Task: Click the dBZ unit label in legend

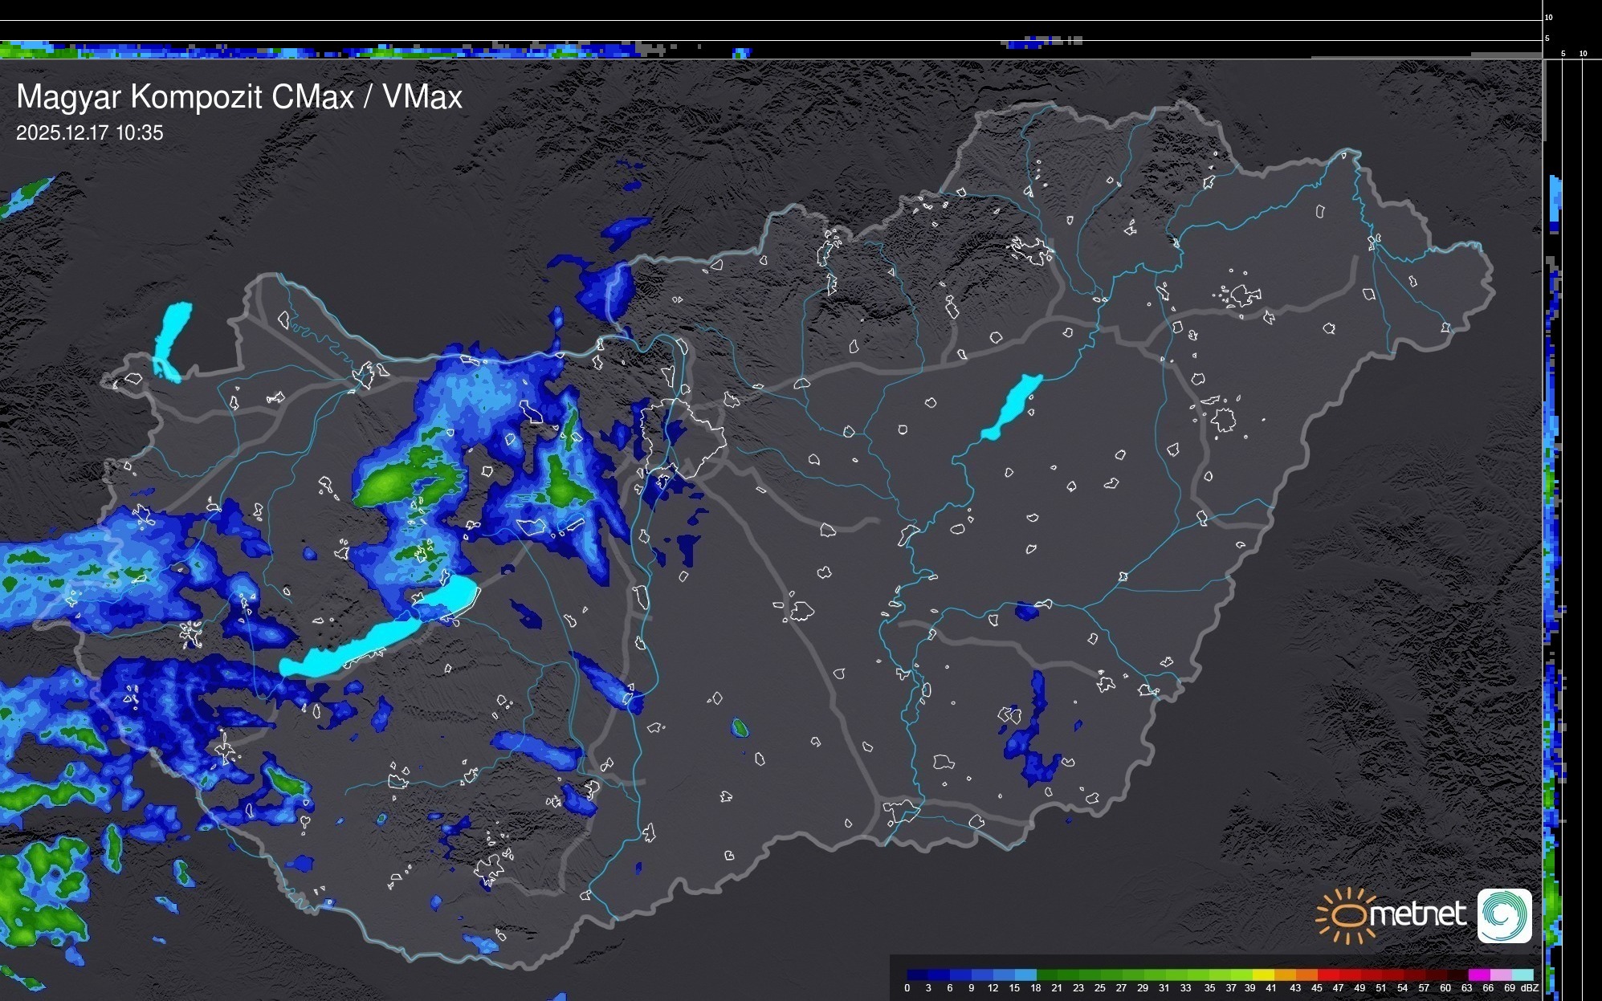Action: (1529, 988)
